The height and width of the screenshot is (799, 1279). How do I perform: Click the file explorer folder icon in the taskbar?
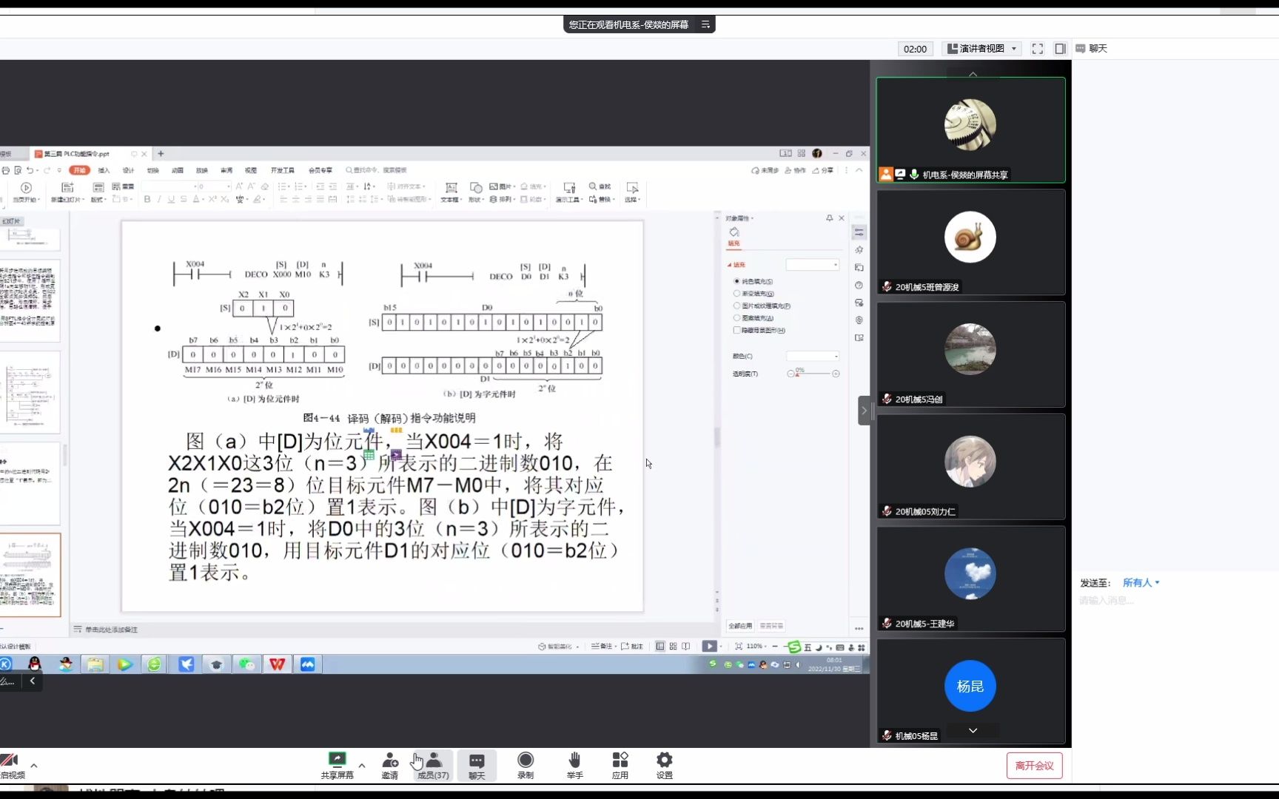tap(95, 664)
